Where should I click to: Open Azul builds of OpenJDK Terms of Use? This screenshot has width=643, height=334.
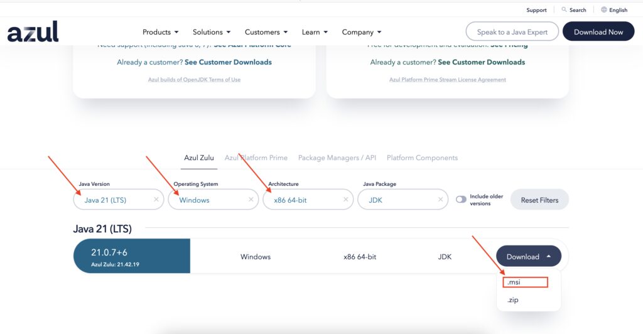coord(195,80)
